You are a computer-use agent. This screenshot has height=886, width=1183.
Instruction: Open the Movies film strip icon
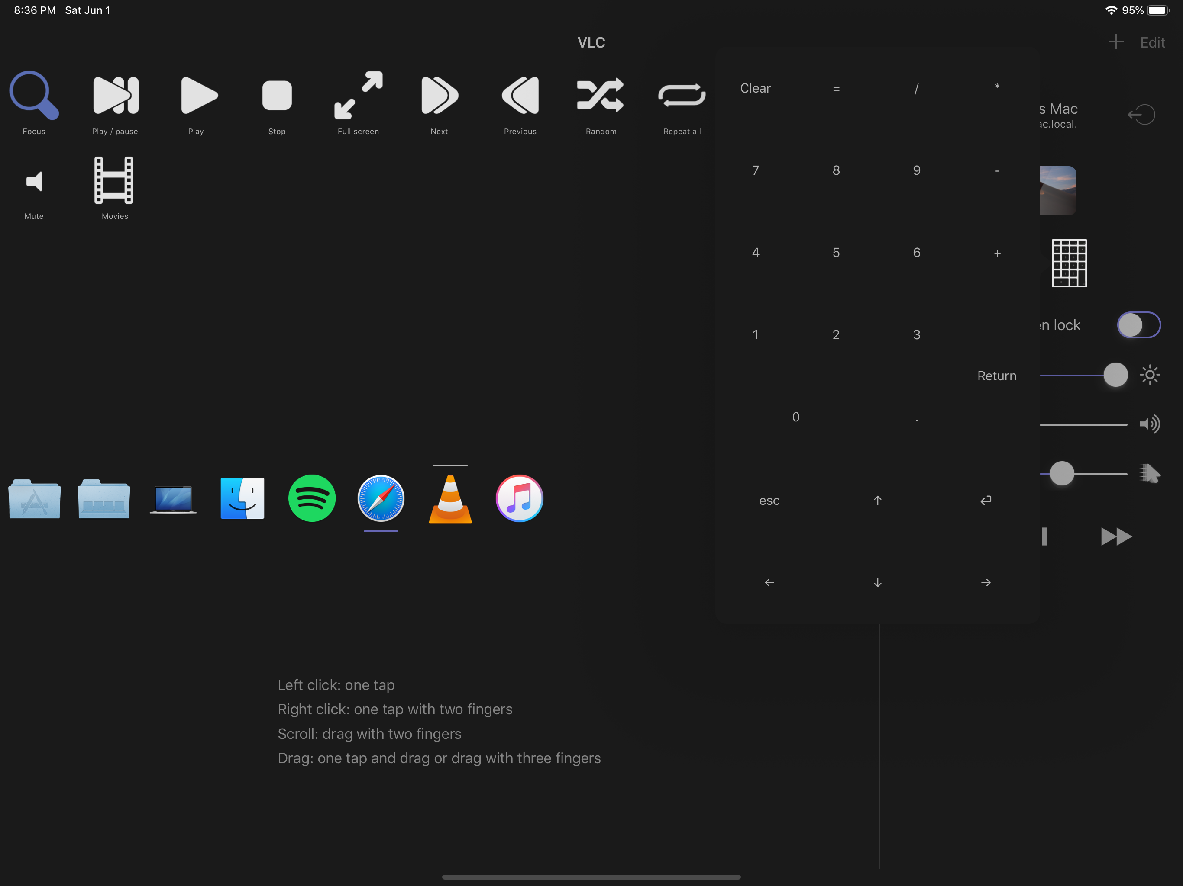[114, 180]
